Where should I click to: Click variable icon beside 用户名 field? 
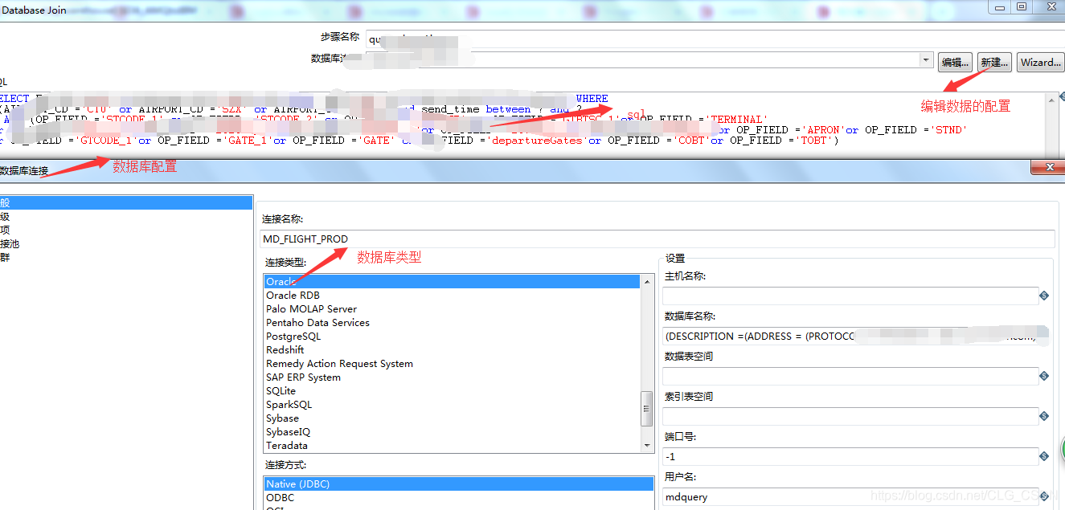click(1044, 496)
